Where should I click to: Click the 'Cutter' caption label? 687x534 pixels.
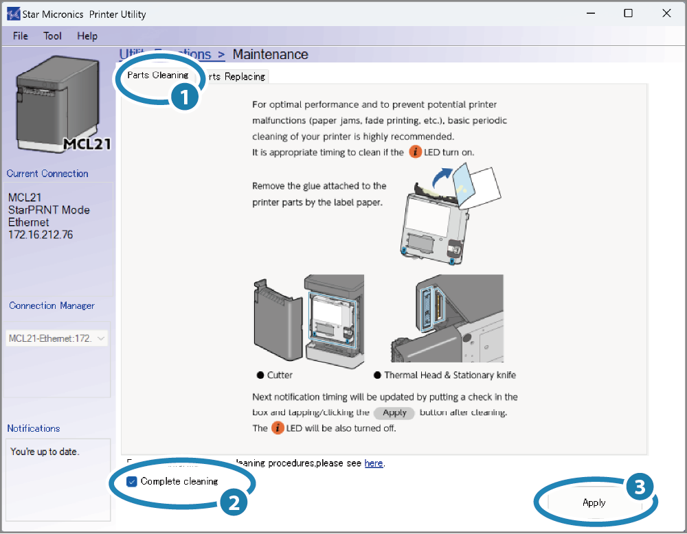(x=280, y=375)
